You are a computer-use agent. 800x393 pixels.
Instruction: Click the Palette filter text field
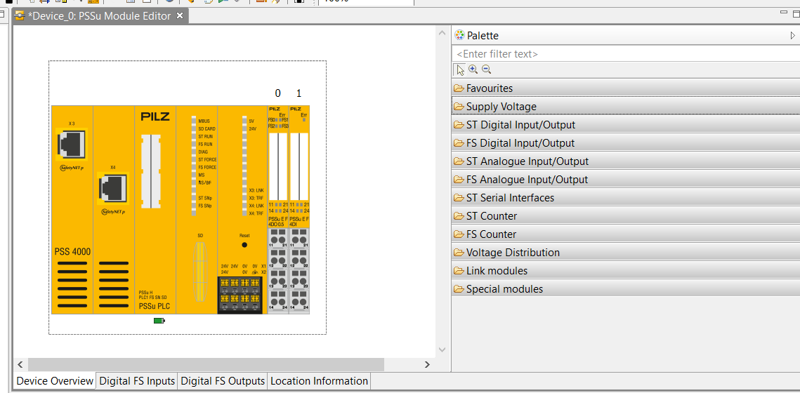[x=626, y=53]
